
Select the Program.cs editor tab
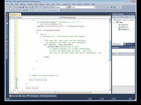click(14, 14)
